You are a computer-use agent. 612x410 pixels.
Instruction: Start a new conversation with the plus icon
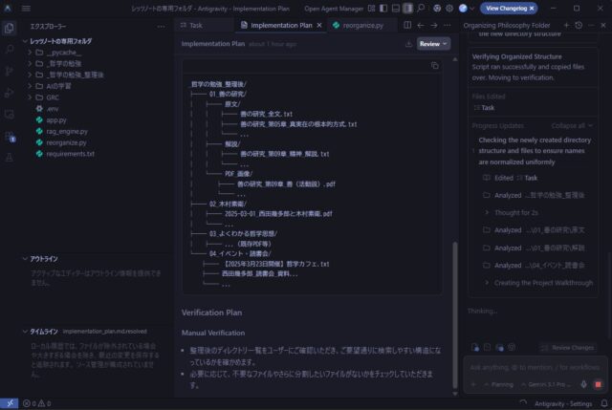click(x=566, y=26)
